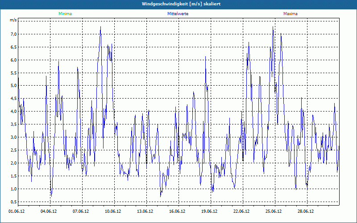Click the chart title Windgeschwindigkeit [m/s] skaliert

click(181, 4)
